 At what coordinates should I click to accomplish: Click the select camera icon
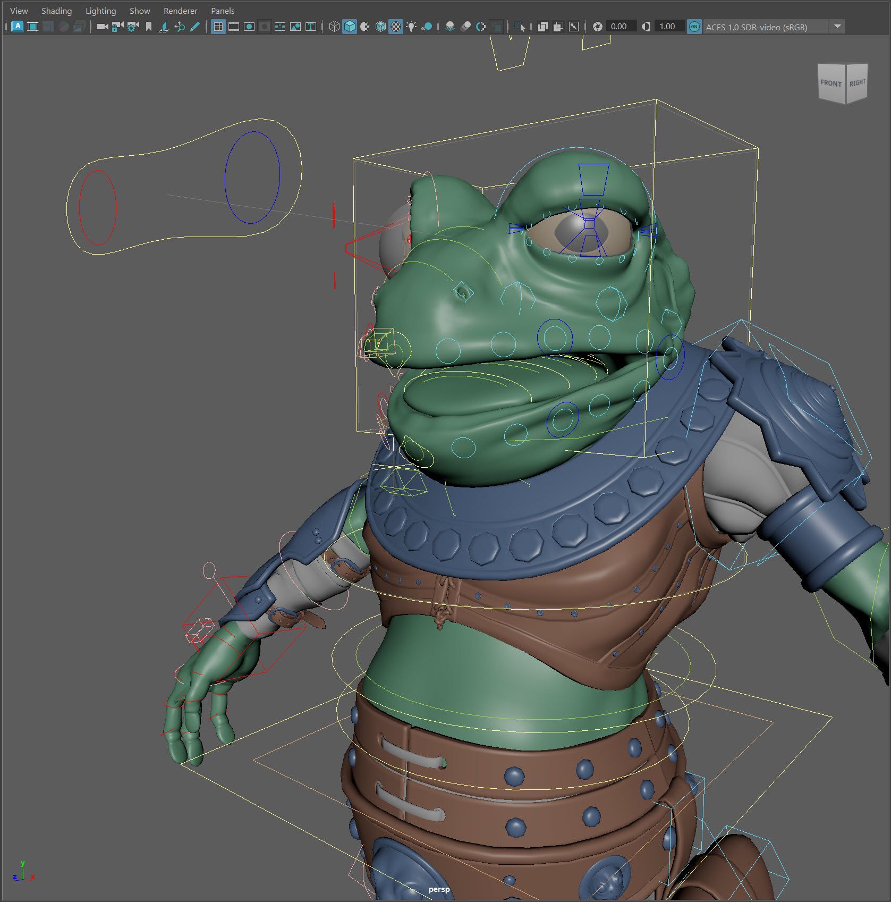click(x=102, y=27)
